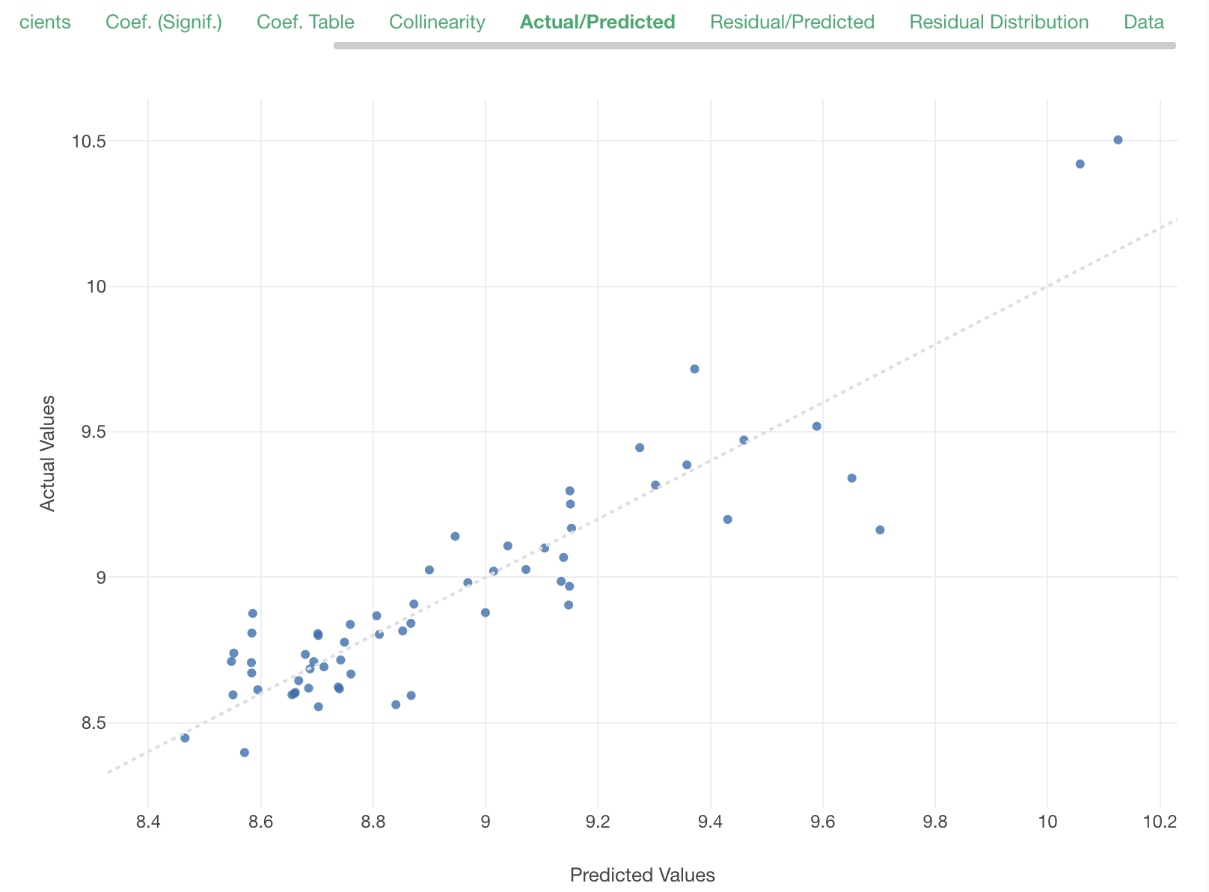Switch to the Coef. Table tab
Screen dimensions: 1209x892
click(305, 22)
